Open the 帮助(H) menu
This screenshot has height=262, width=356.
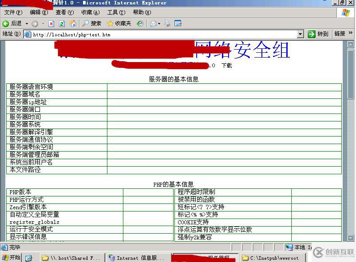[x=142, y=12]
